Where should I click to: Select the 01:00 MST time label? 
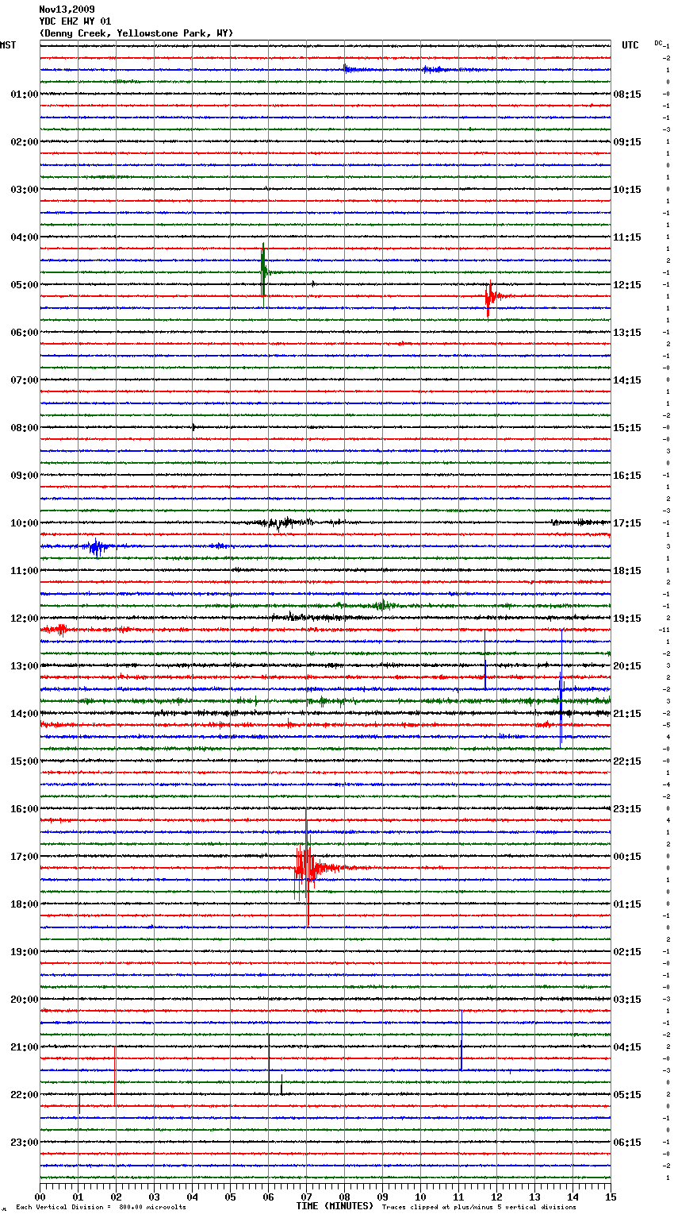[x=24, y=94]
